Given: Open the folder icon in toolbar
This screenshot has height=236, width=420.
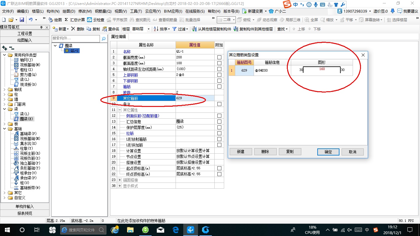Looking at the screenshot, I should [x=11, y=20].
